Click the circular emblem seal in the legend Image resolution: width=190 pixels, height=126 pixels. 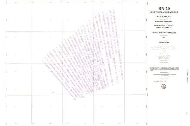click(x=163, y=86)
